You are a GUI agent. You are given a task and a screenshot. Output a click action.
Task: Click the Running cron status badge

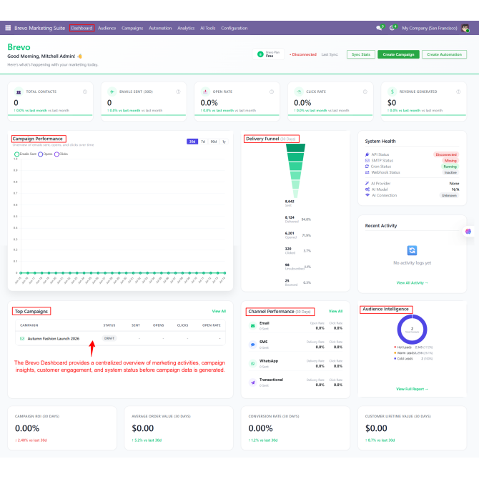click(x=450, y=167)
